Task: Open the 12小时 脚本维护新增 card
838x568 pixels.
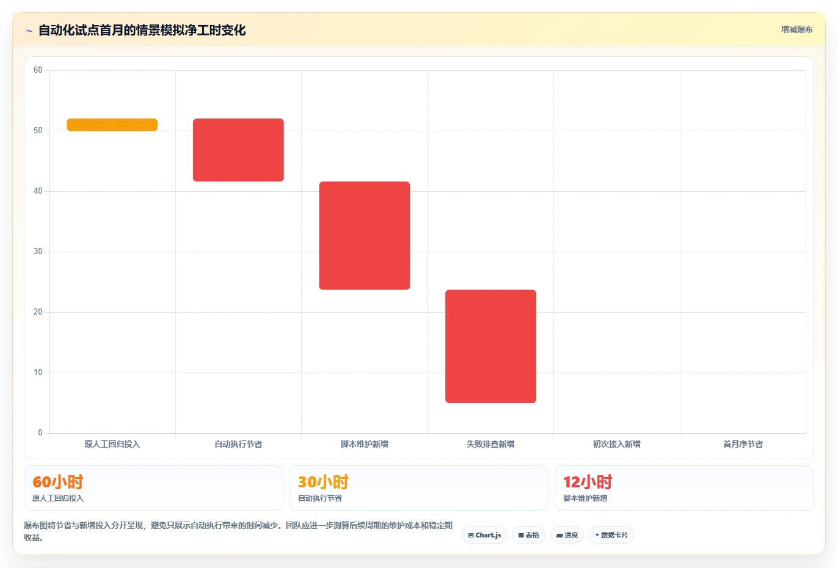Action: (684, 488)
